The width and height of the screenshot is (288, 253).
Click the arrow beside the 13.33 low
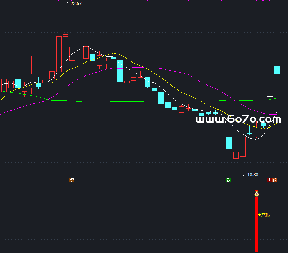245,175
